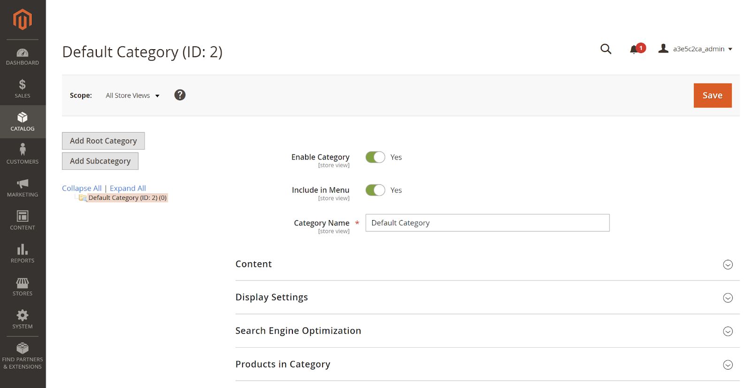Expand the Search Engine Optimization section
751x388 pixels.
click(728, 331)
